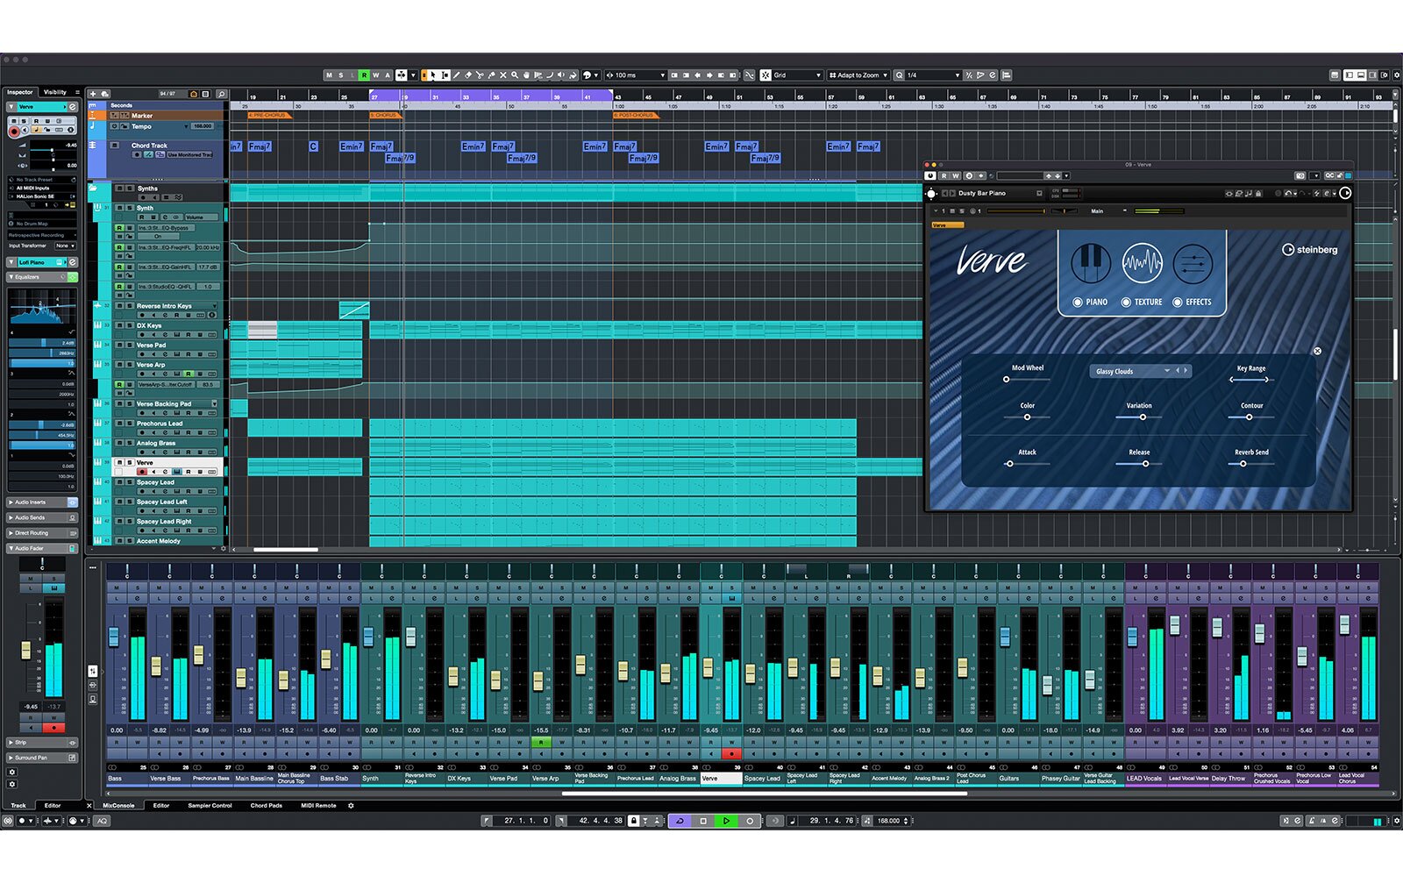Click the Emin7 chord event at bar 27
1403x883 pixels.
click(352, 146)
